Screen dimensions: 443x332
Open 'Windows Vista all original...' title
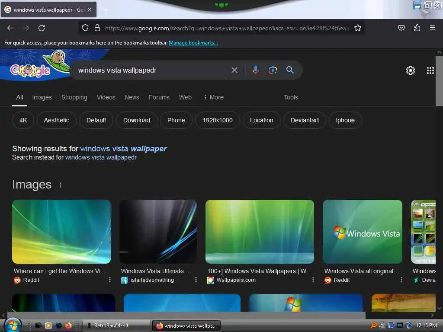point(362,271)
